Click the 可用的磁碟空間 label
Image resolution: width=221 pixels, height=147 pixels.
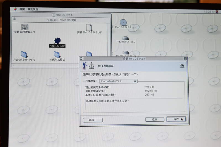click(95, 91)
